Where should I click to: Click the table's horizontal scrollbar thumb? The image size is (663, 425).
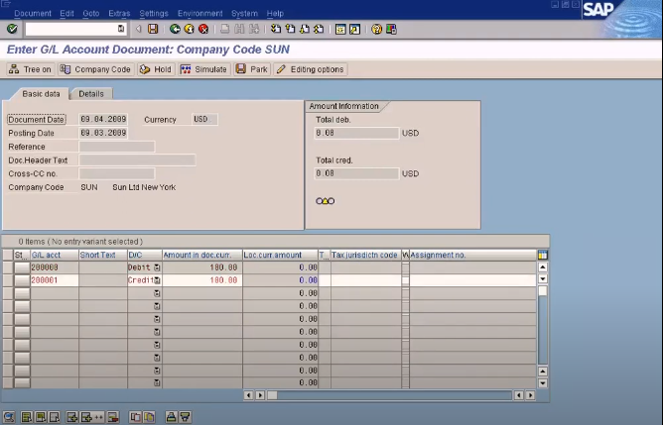pos(272,395)
